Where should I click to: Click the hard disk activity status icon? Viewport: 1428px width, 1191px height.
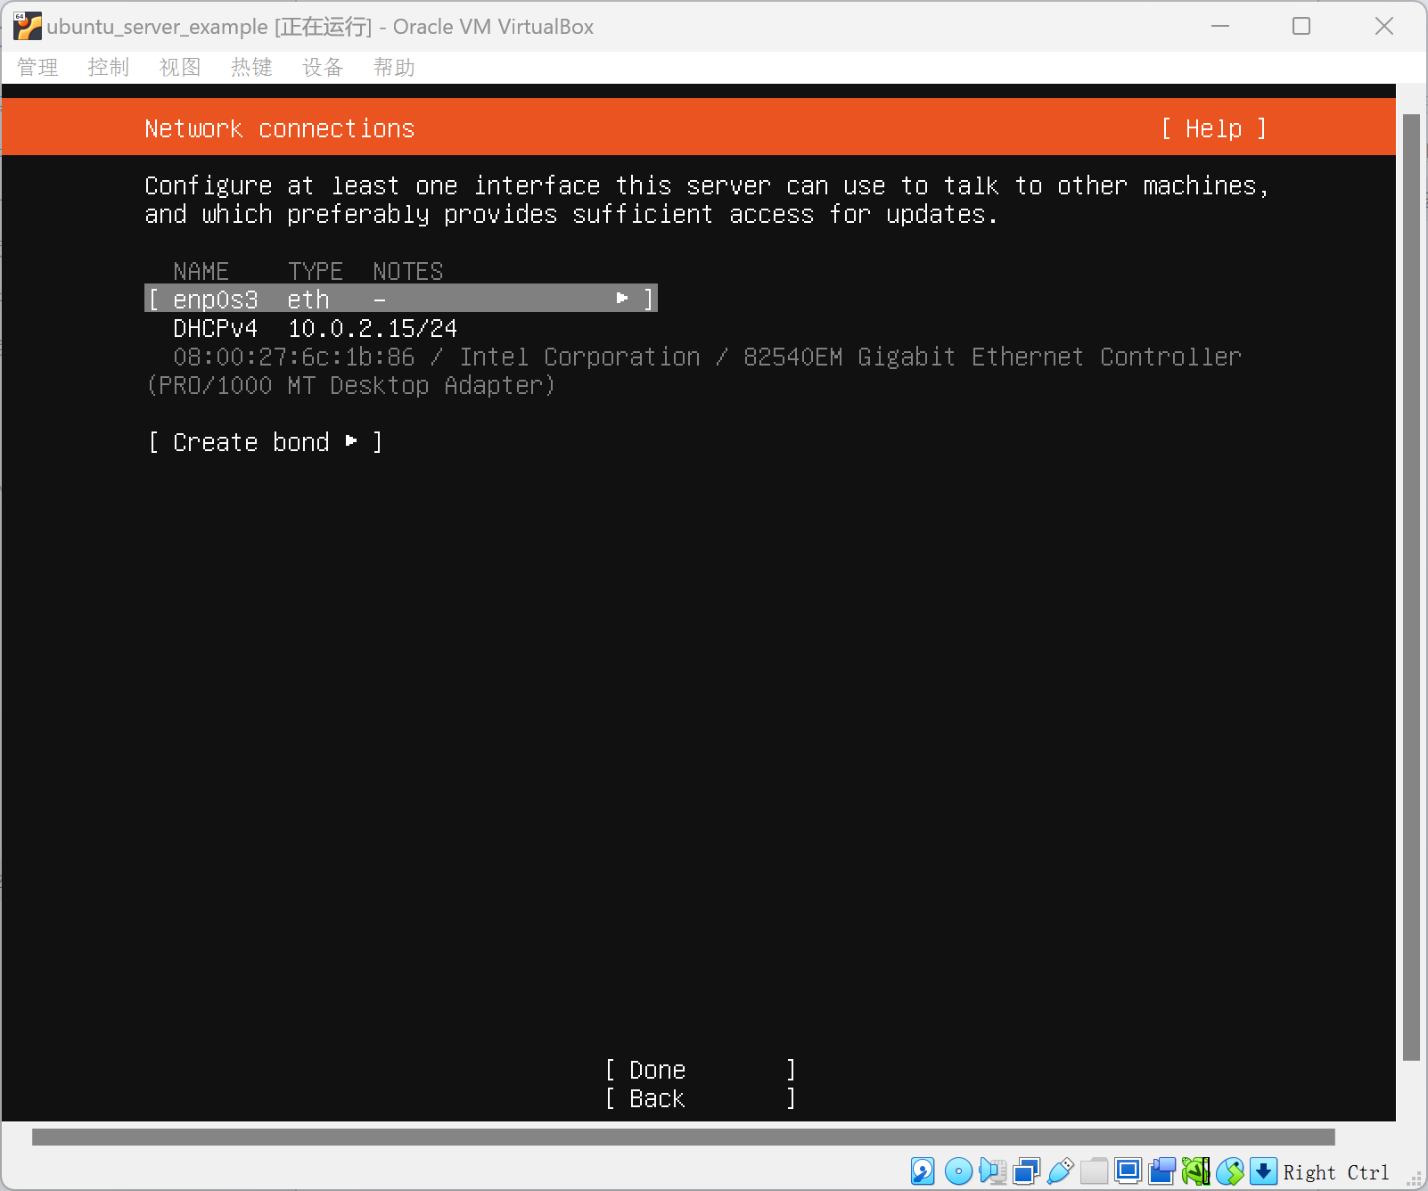923,1170
